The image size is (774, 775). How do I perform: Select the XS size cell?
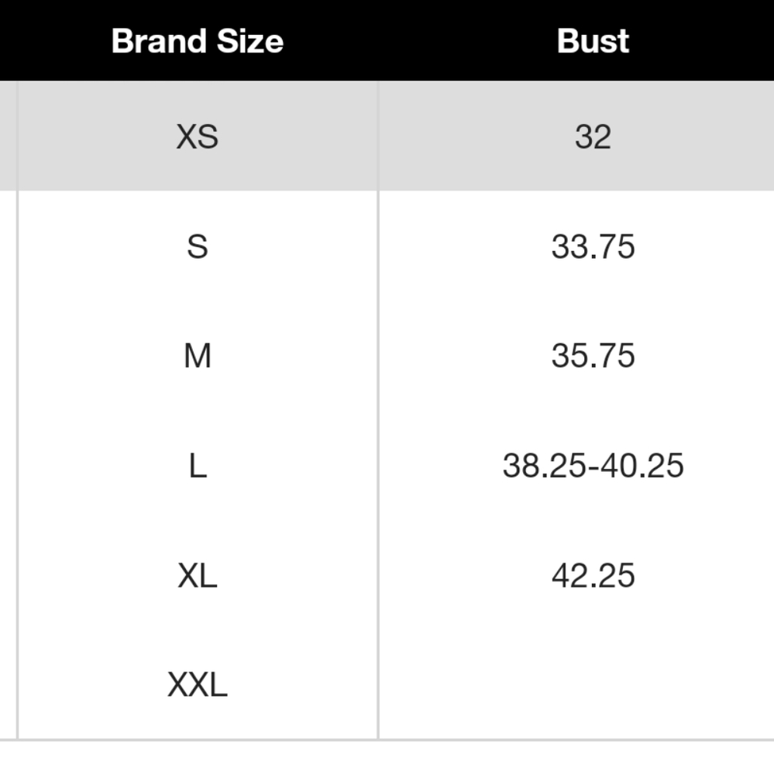coord(198,136)
